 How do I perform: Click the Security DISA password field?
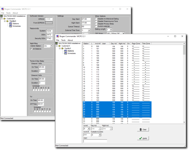tap(49, 38)
